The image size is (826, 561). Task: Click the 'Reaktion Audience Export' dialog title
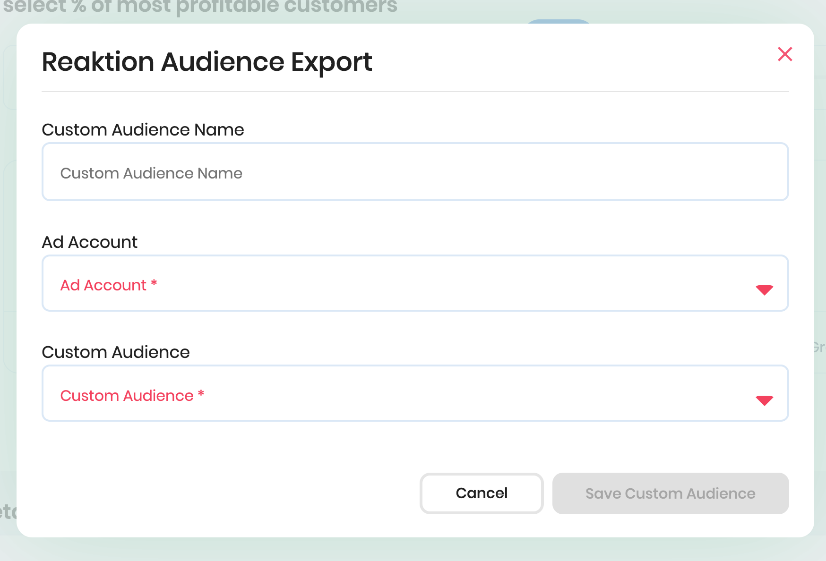[x=207, y=62]
